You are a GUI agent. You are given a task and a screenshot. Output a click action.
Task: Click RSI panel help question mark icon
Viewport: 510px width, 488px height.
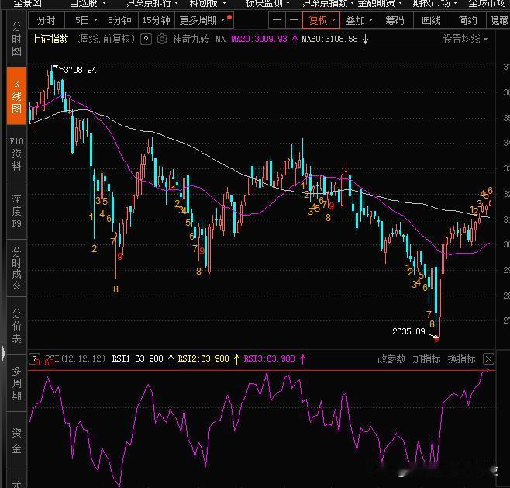(34, 358)
